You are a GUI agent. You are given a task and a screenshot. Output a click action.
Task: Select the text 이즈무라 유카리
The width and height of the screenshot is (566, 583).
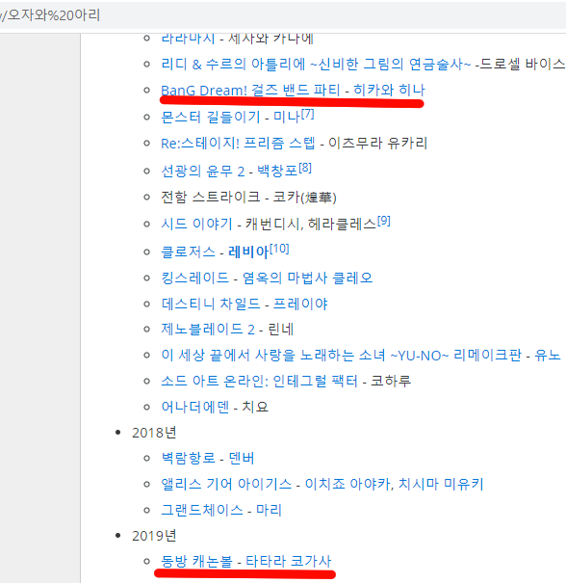pyautogui.click(x=377, y=144)
